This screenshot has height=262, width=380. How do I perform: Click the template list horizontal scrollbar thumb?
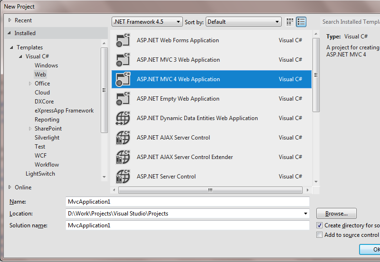(x=210, y=190)
